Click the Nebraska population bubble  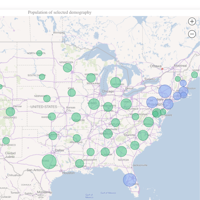click(x=47, y=98)
